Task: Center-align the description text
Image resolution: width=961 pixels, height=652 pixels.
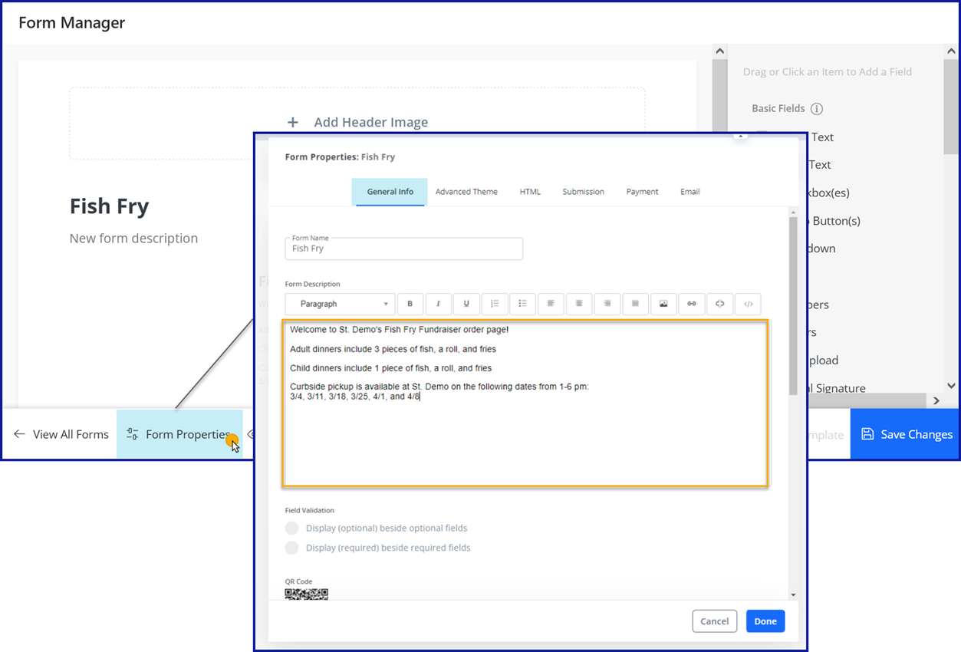Action: tap(579, 304)
